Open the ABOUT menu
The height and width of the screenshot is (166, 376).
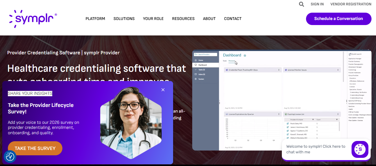[x=209, y=19]
